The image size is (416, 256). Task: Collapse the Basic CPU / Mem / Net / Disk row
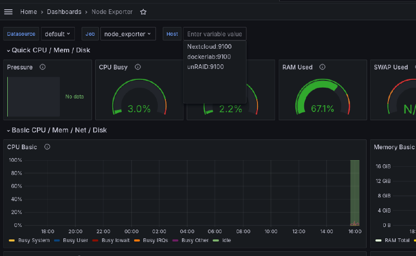tap(59, 130)
